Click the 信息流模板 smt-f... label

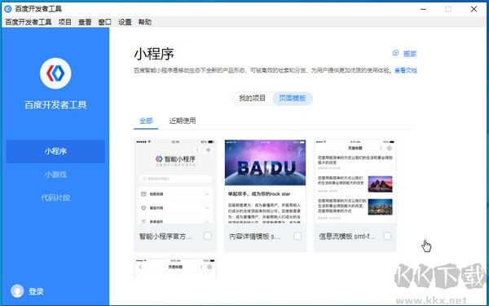[347, 237]
